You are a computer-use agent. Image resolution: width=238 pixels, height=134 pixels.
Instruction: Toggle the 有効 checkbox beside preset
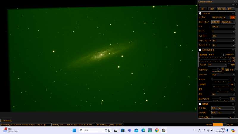(x=229, y=64)
